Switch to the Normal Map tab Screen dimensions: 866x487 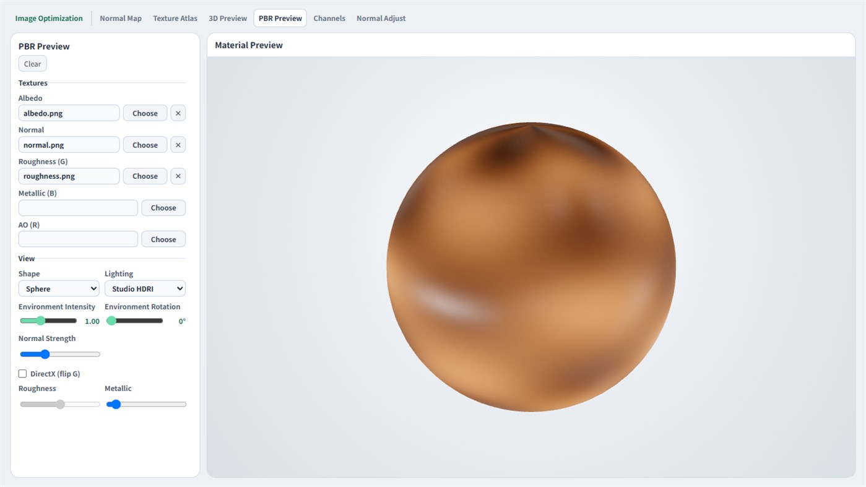pyautogui.click(x=121, y=19)
